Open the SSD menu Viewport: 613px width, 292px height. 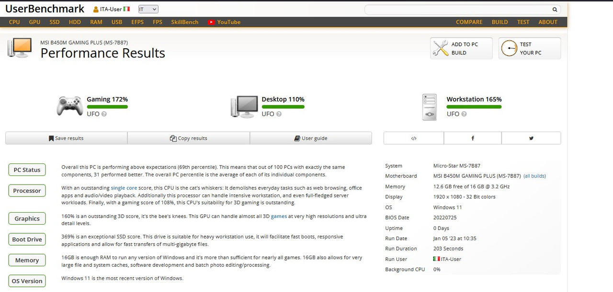[55, 22]
